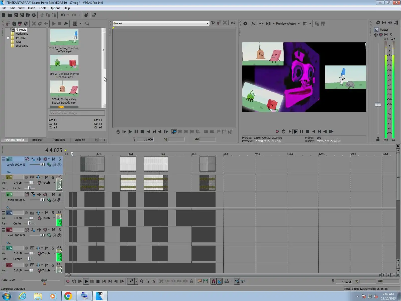Image resolution: width=401 pixels, height=301 pixels.
Task: Show the overlays grid on the preview
Action: pyautogui.click(x=305, y=24)
